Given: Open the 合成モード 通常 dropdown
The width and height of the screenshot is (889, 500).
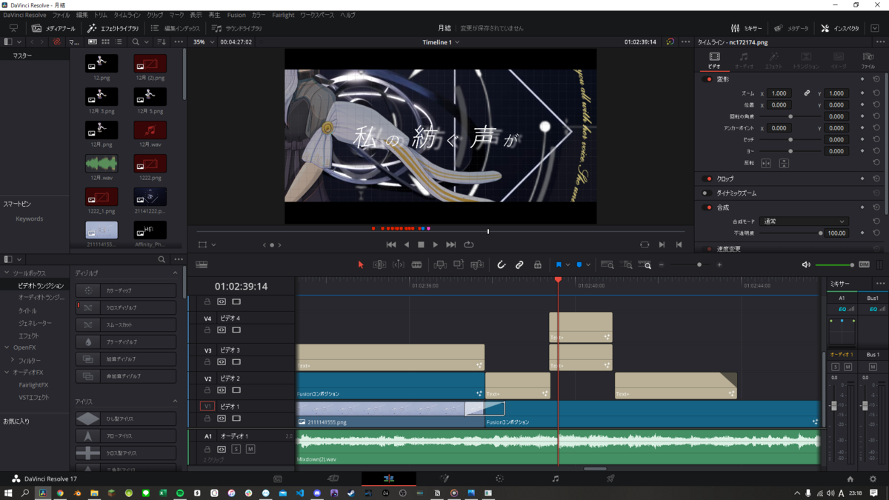Looking at the screenshot, I should tap(803, 221).
